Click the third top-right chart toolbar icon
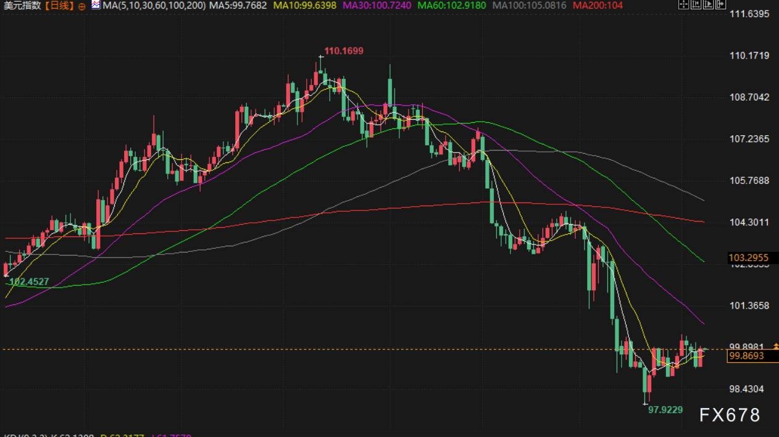 707,6
